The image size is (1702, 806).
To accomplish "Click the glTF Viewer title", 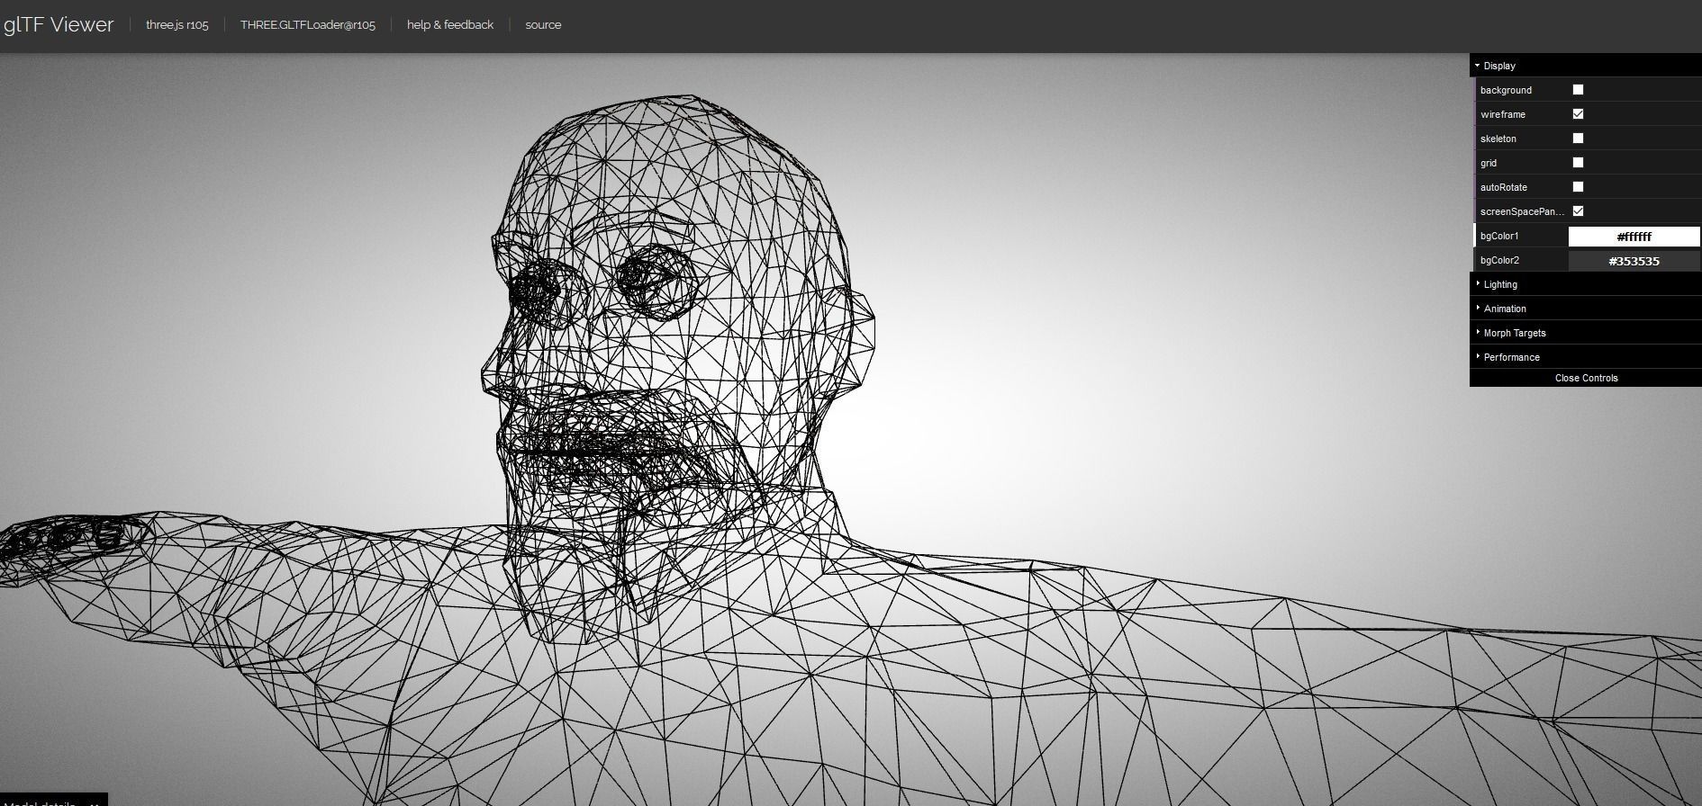I will 59,25.
